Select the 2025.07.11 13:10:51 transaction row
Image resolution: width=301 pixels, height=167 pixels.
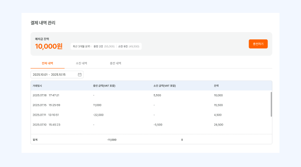150,115
